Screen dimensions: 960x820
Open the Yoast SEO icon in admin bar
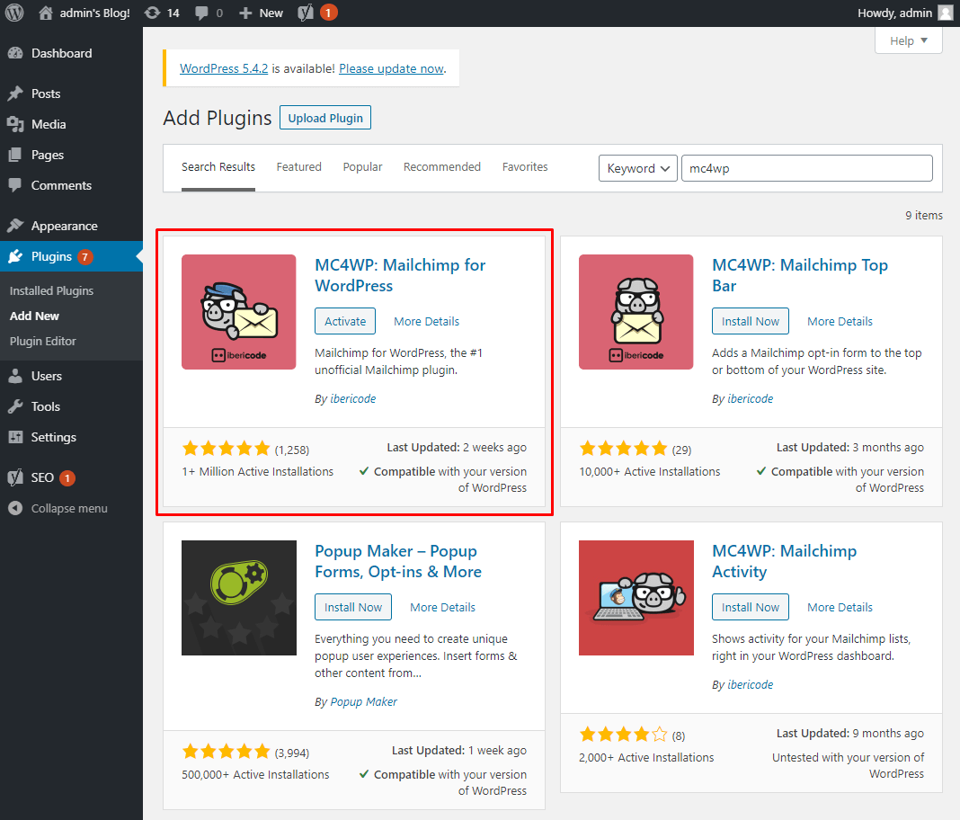pos(306,13)
